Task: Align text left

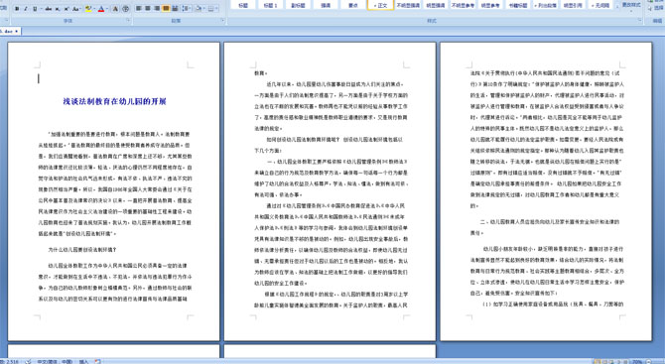Action: pos(138,8)
